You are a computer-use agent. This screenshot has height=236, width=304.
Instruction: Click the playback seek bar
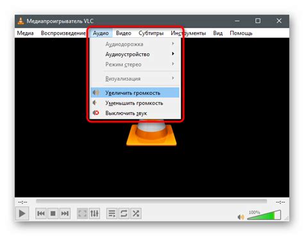click(x=151, y=201)
